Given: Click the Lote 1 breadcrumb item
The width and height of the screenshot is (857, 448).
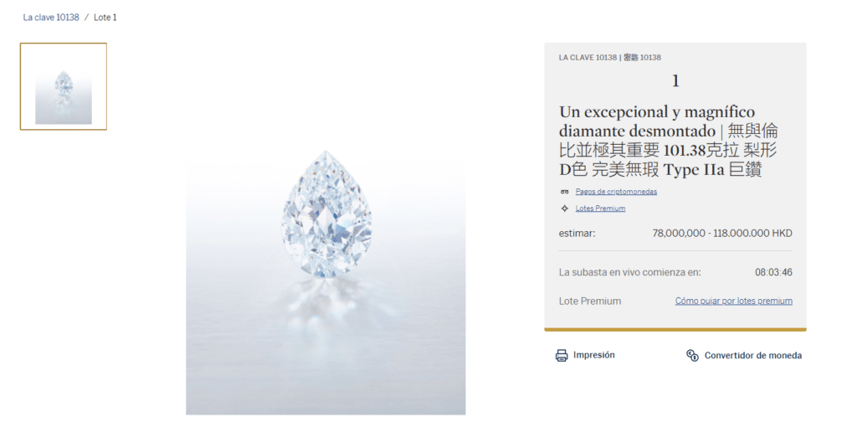Looking at the screenshot, I should 105,18.
